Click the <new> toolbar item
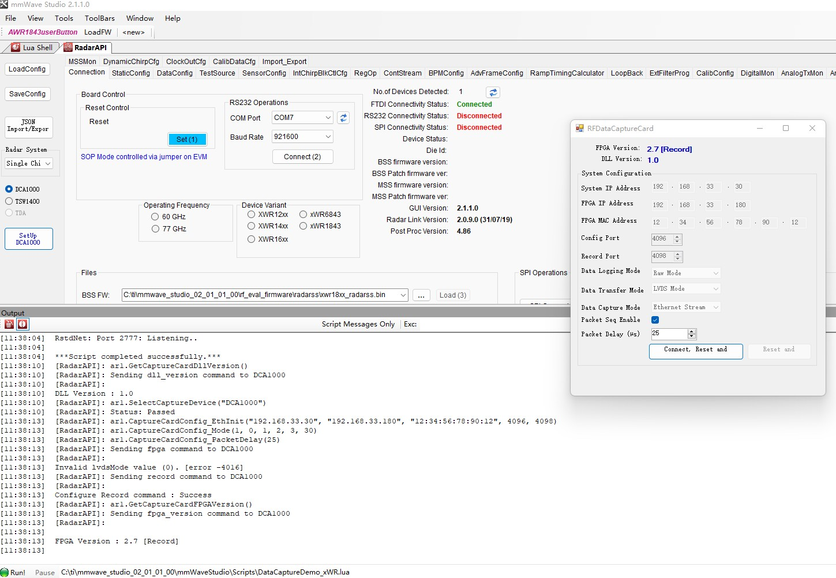Image resolution: width=836 pixels, height=578 pixels. click(134, 32)
